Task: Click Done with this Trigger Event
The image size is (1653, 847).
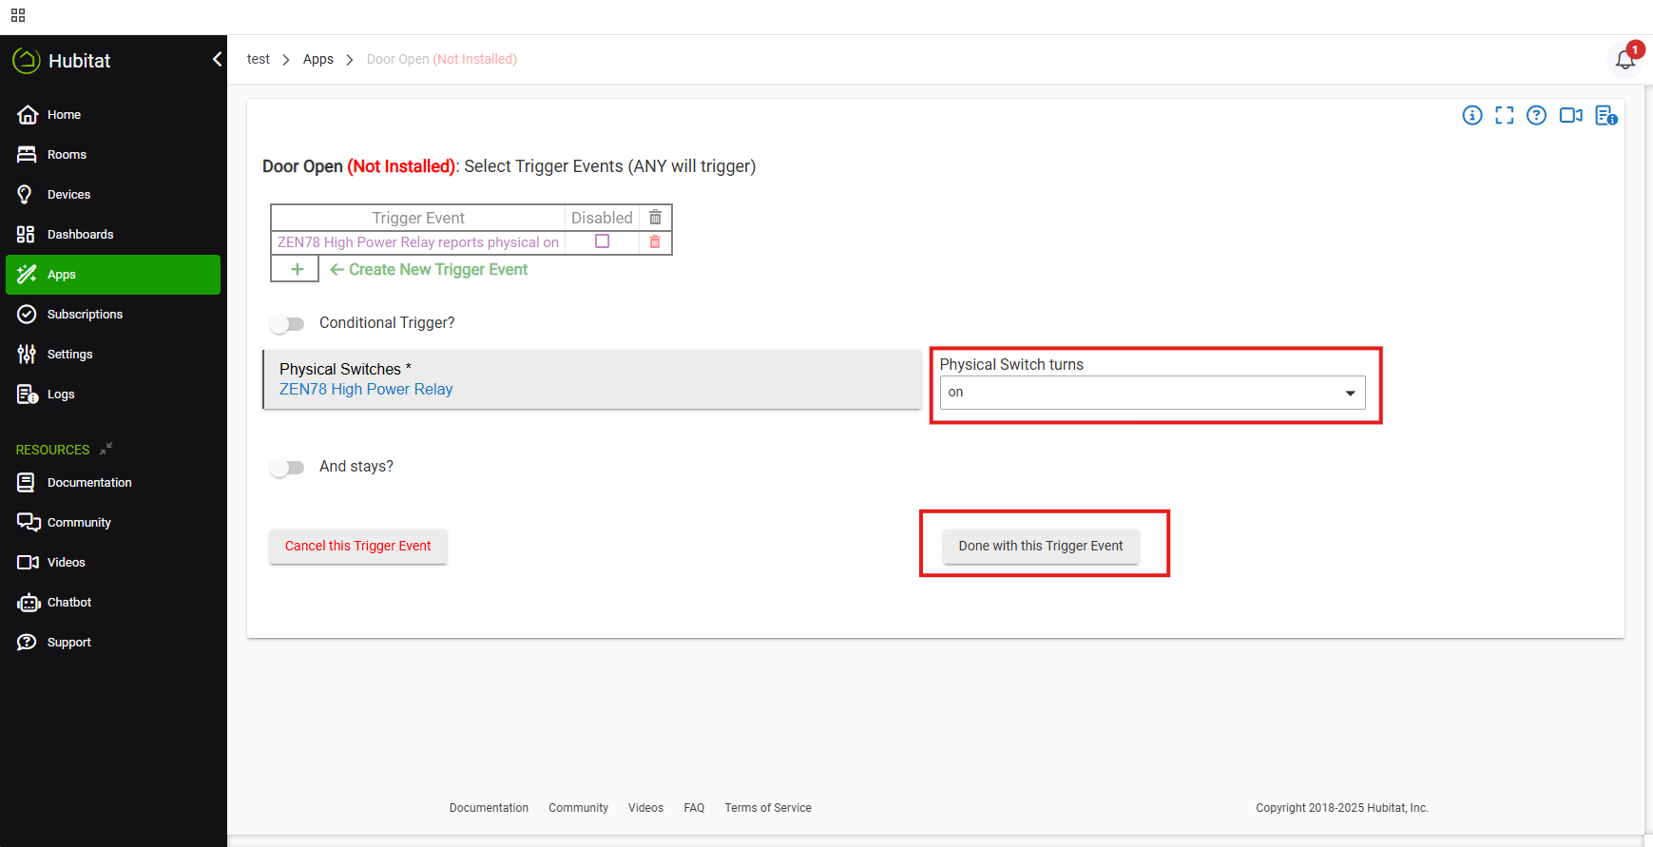Action: tap(1041, 547)
